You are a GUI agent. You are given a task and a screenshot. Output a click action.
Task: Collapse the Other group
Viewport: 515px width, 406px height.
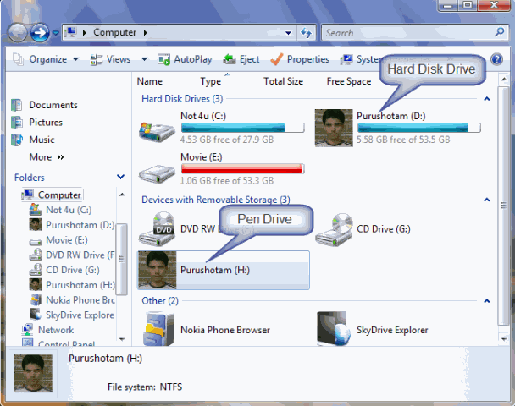coord(487,301)
